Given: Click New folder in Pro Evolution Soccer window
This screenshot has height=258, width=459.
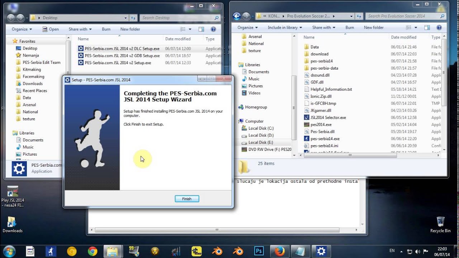Looking at the screenshot, I should (x=374, y=27).
